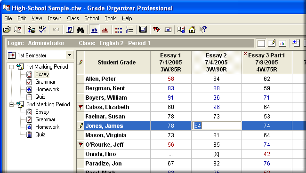Open the Insert menu
Viewport: 306px width, 173px height.
point(55,18)
